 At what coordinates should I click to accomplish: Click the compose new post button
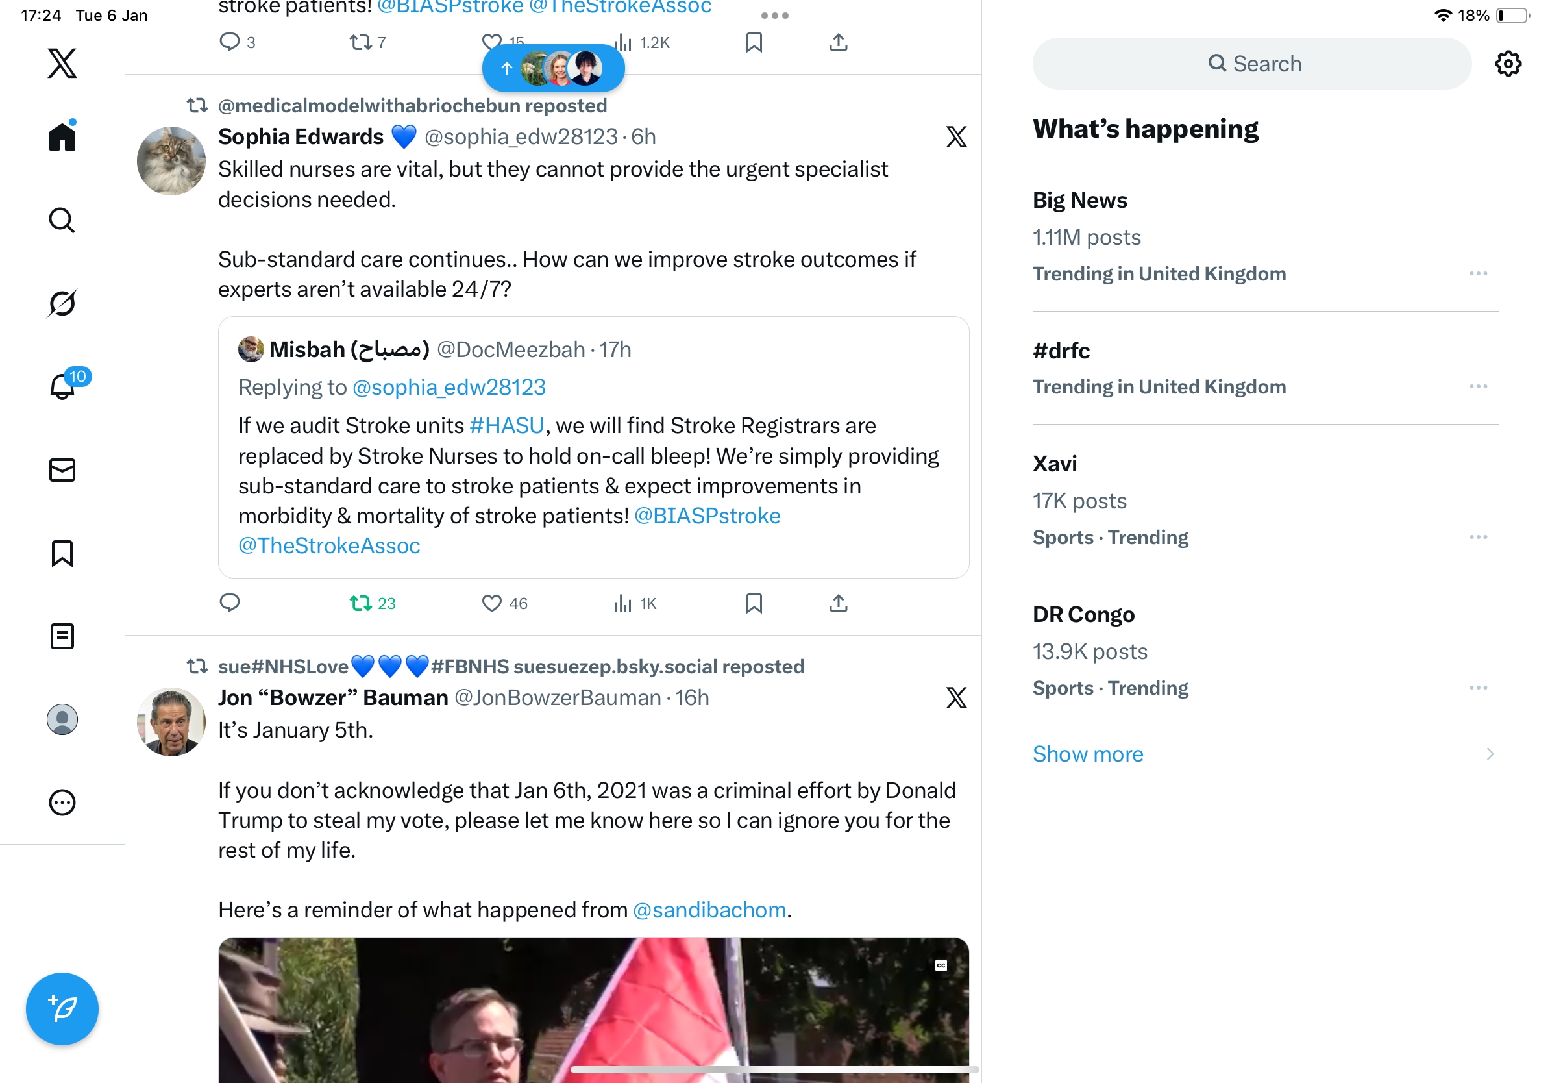[62, 1009]
